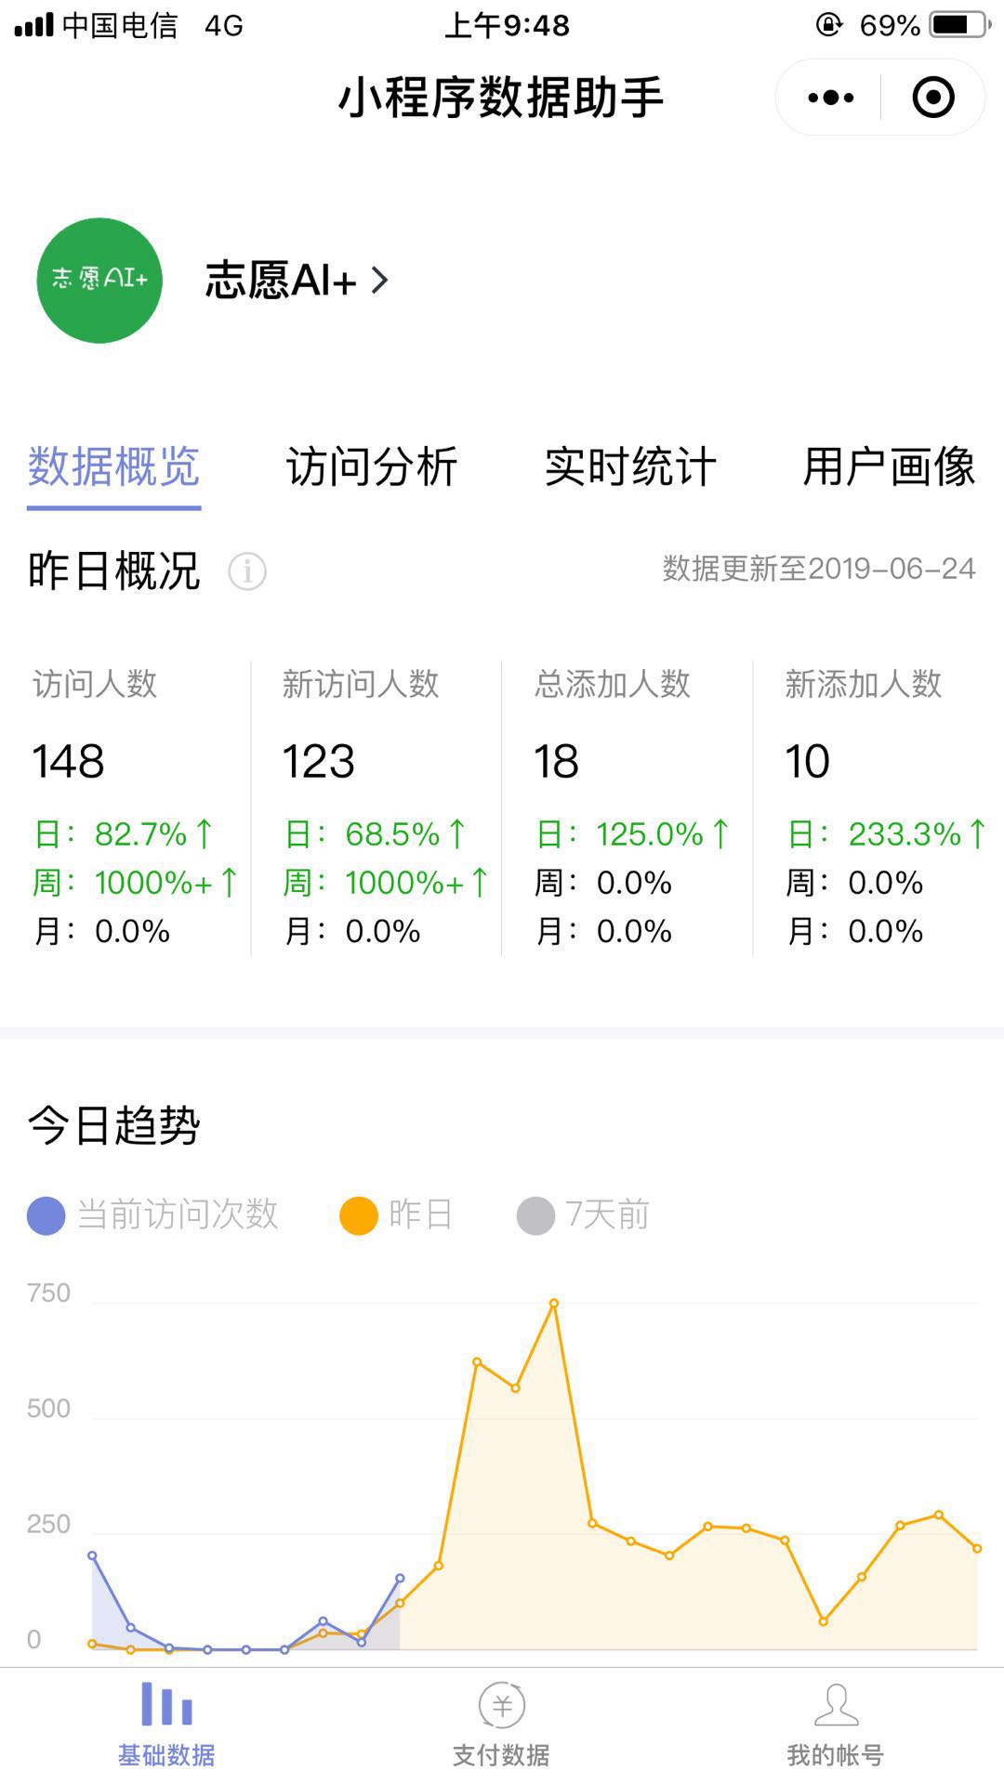Open the 用户画像 tab

[889, 466]
